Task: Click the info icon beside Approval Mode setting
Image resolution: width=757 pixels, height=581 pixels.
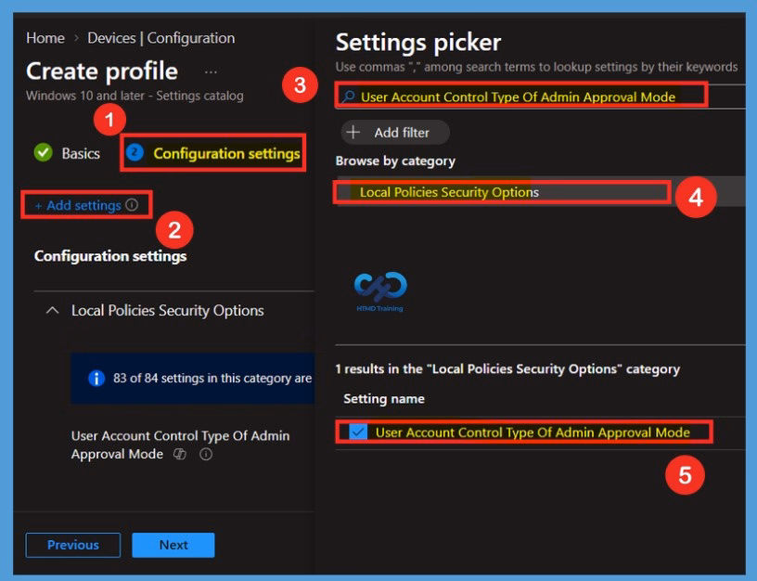Action: click(206, 454)
